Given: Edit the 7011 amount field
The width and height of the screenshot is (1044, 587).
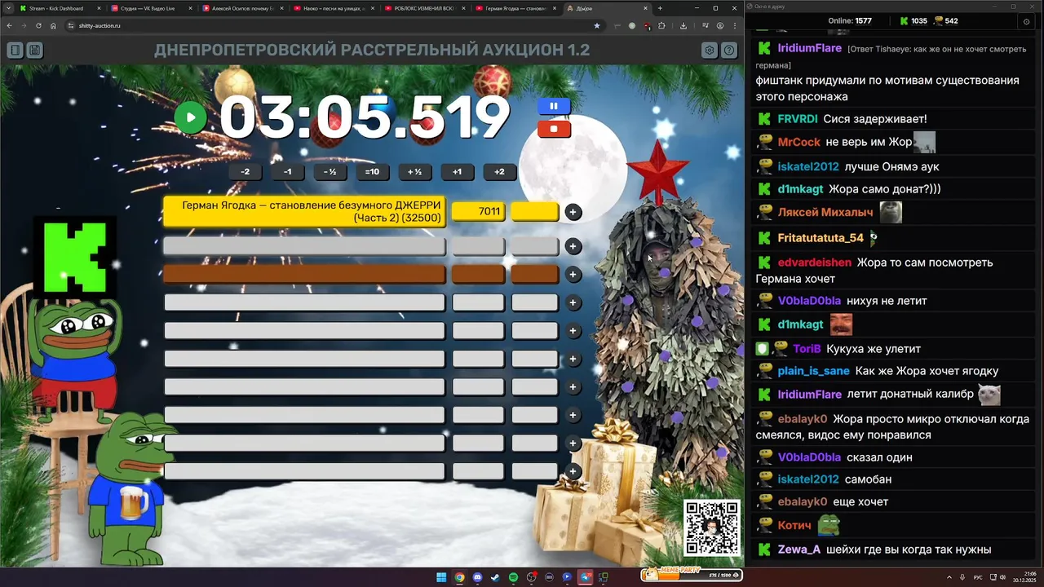Looking at the screenshot, I should pos(479,211).
